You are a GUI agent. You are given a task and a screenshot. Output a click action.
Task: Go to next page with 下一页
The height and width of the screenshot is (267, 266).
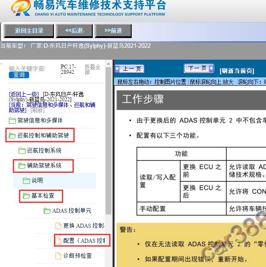point(199,68)
